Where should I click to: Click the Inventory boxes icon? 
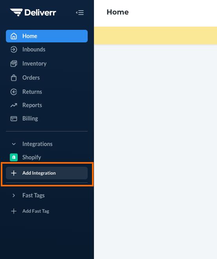(14, 64)
